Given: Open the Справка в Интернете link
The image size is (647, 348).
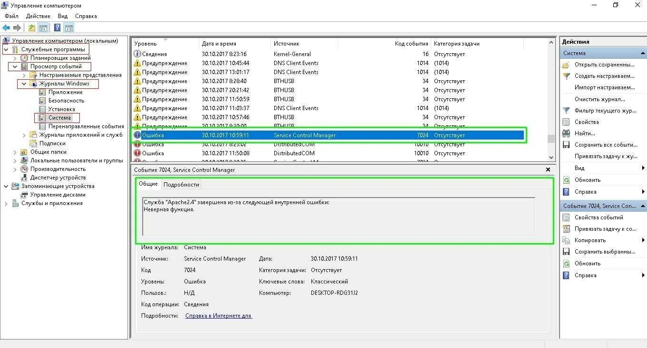Looking at the screenshot, I should click(219, 316).
